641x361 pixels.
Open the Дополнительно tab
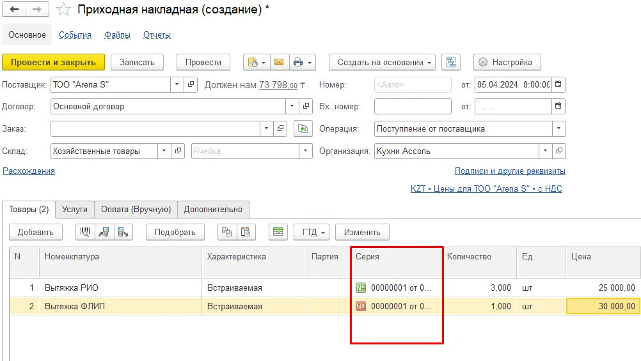(213, 209)
